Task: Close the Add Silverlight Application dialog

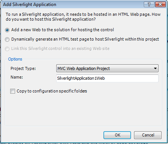Action: coord(160,5)
